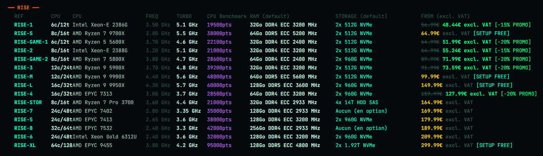Select the RISE-S plan link
This screenshot has width=543, height=156.
coord(24,34)
